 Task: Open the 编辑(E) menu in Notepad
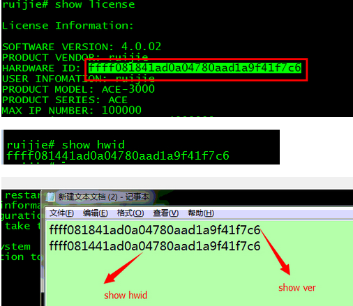[x=96, y=213]
